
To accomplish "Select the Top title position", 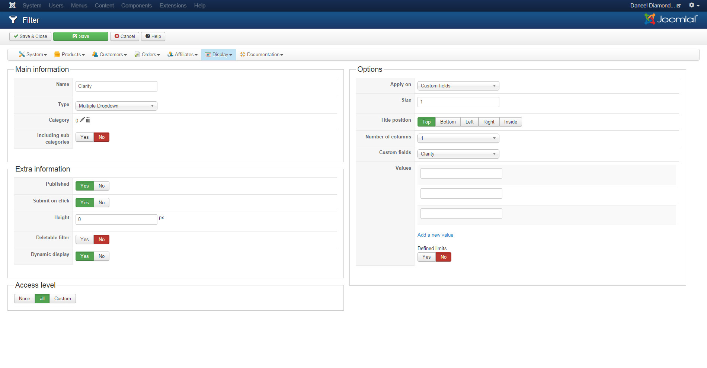I will point(426,122).
